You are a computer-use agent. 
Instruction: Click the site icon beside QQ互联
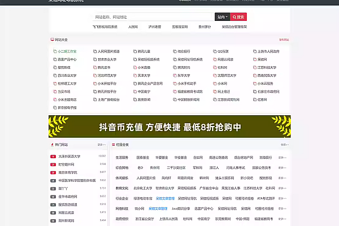214,51
